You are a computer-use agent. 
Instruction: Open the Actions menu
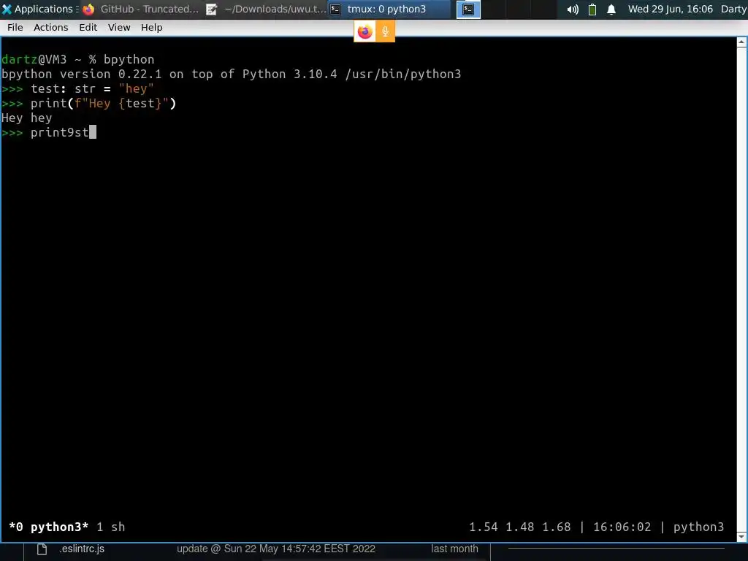[50, 28]
